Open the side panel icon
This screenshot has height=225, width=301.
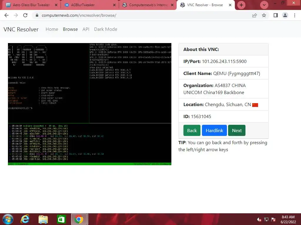[276, 15]
